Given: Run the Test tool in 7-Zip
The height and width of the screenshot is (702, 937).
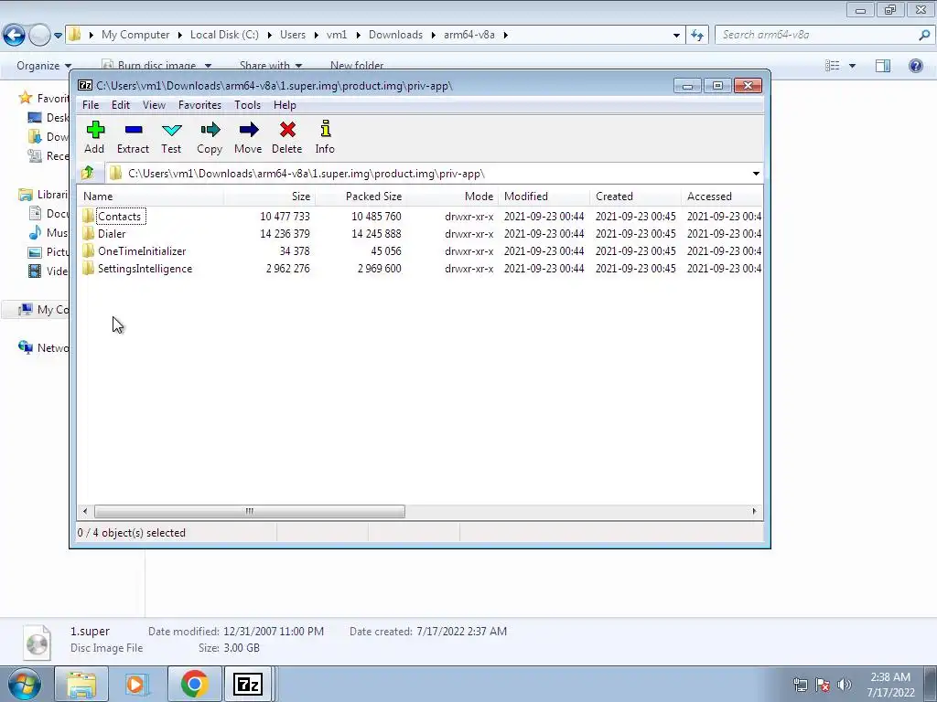Looking at the screenshot, I should click(x=171, y=130).
